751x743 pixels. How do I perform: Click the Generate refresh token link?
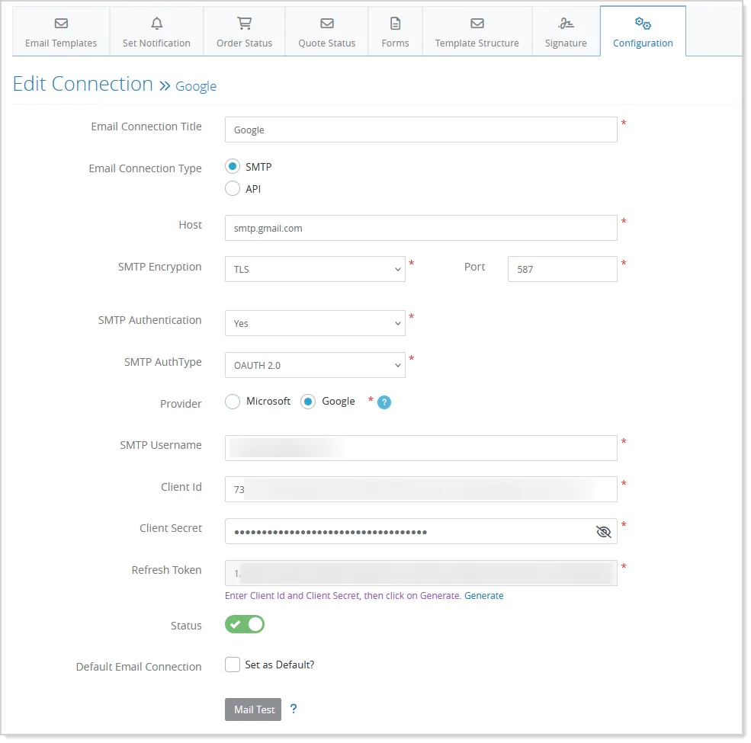coord(483,596)
